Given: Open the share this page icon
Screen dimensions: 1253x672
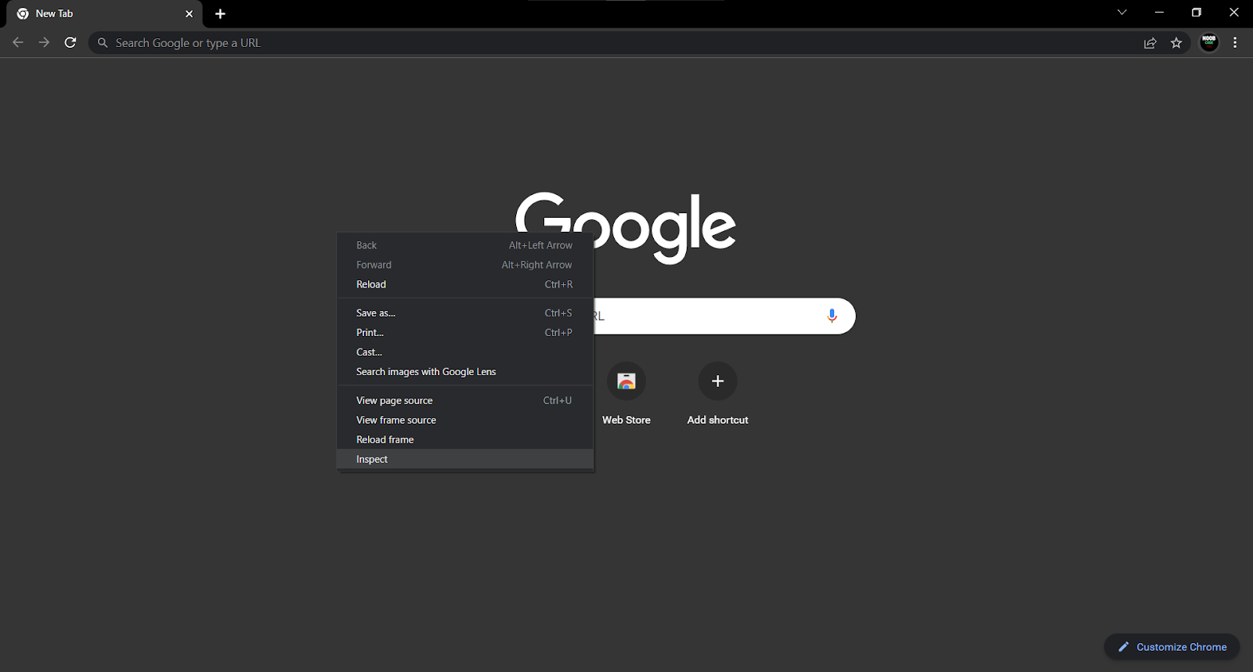Looking at the screenshot, I should tap(1150, 43).
